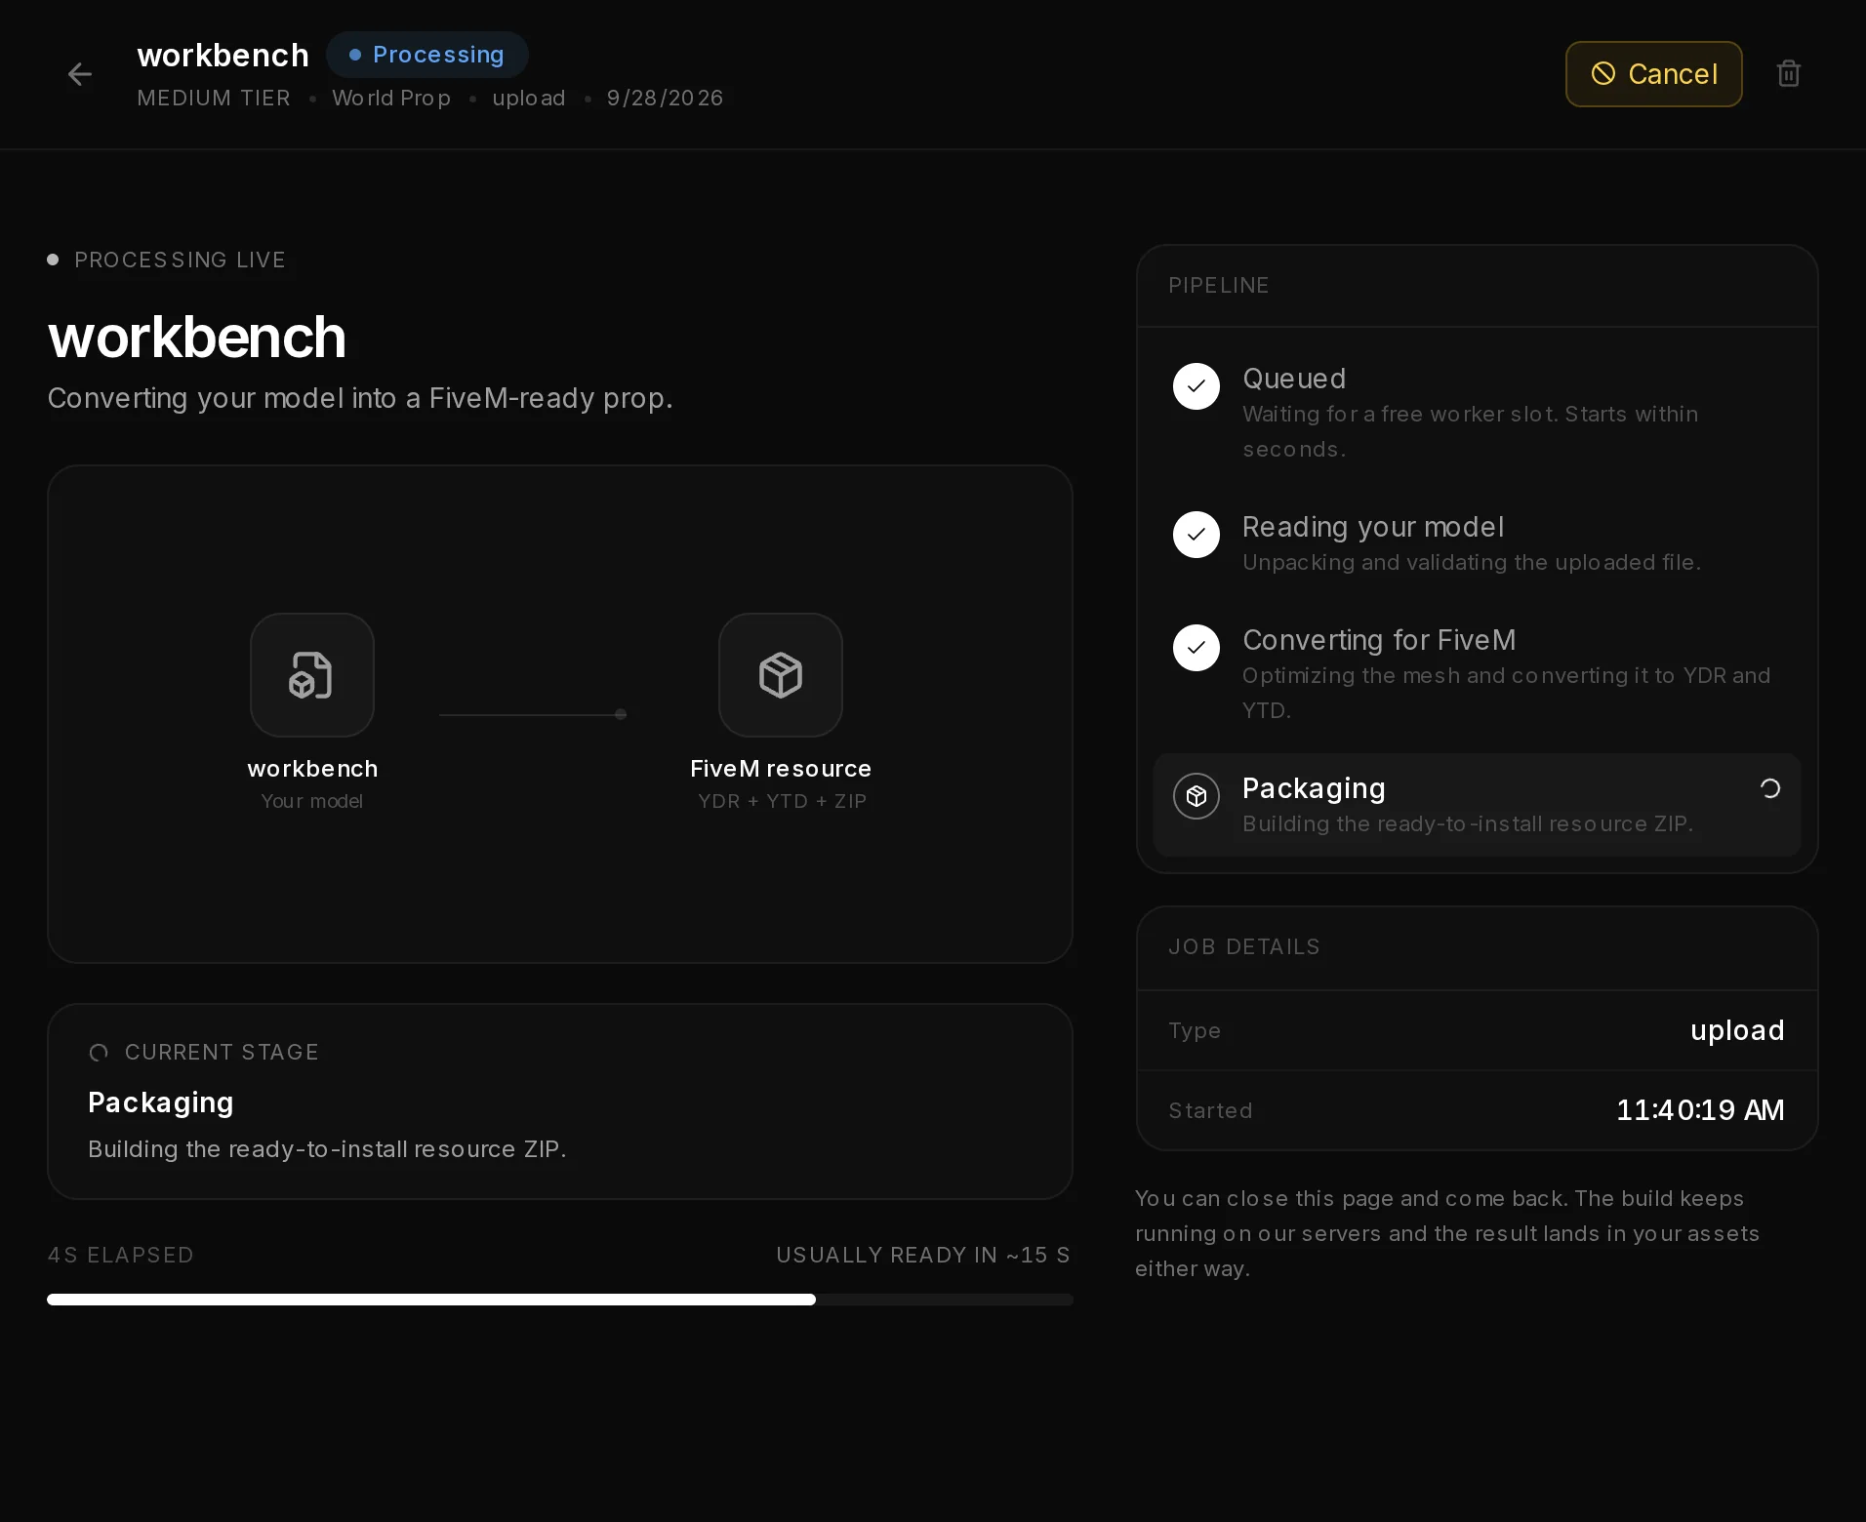Click the '4S ELAPSED' label

[120, 1256]
